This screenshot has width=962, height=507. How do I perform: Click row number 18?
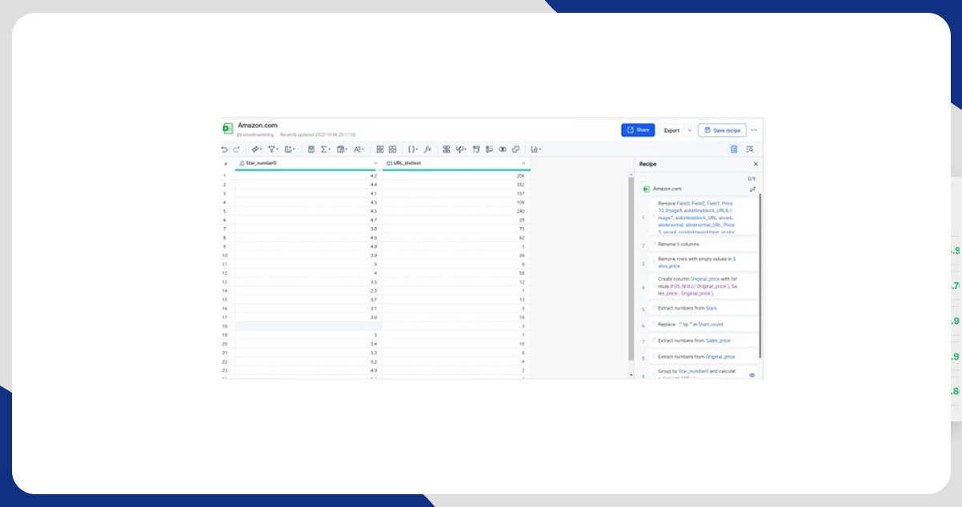[226, 326]
